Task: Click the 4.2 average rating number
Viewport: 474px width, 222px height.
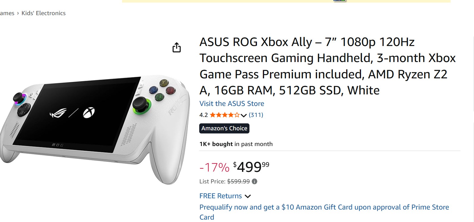Action: click(x=203, y=115)
